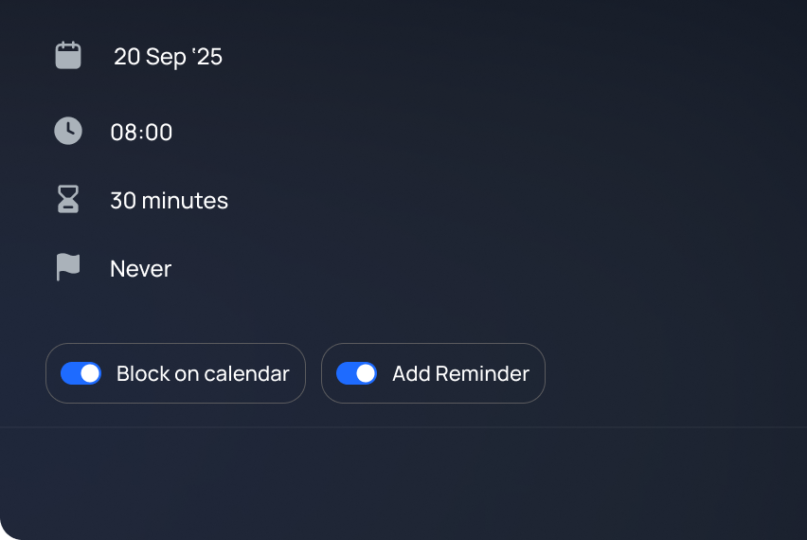This screenshot has width=807, height=540.
Task: Click the white knob on Add Reminder toggle
Action: [x=366, y=373]
